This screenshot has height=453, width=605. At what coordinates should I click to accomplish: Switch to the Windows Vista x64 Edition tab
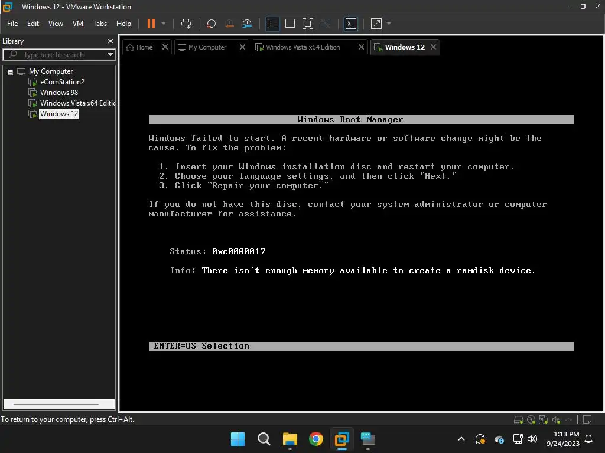298,47
